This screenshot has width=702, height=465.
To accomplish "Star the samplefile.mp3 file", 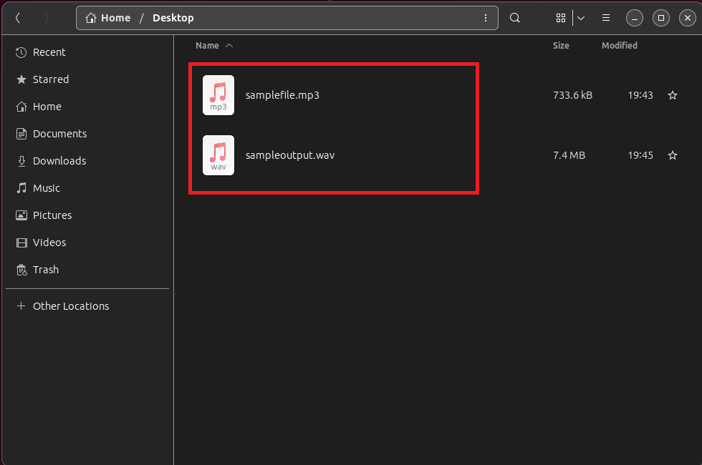I will pyautogui.click(x=672, y=94).
